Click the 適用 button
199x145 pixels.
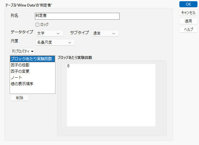(x=188, y=21)
